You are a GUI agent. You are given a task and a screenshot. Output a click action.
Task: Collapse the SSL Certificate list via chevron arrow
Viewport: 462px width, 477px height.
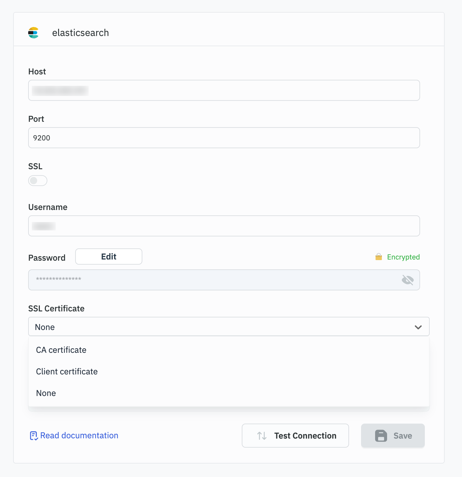pyautogui.click(x=418, y=327)
